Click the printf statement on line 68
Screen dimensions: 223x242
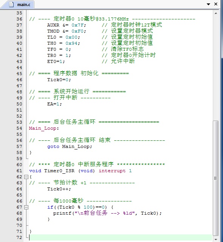pyautogui.click(x=107, y=213)
